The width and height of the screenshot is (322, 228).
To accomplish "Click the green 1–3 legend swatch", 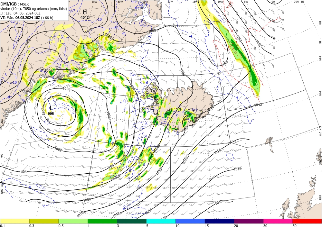I will pos(102,221).
